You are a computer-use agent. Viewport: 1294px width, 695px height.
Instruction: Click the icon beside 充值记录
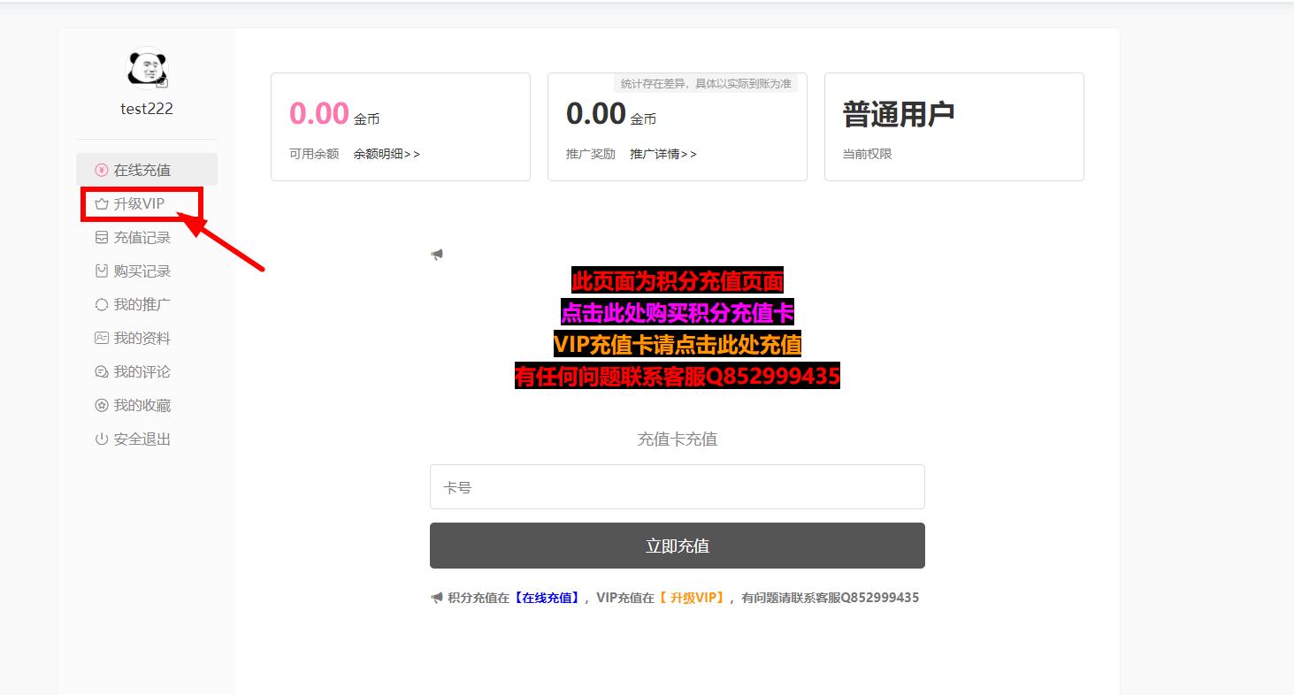point(102,237)
